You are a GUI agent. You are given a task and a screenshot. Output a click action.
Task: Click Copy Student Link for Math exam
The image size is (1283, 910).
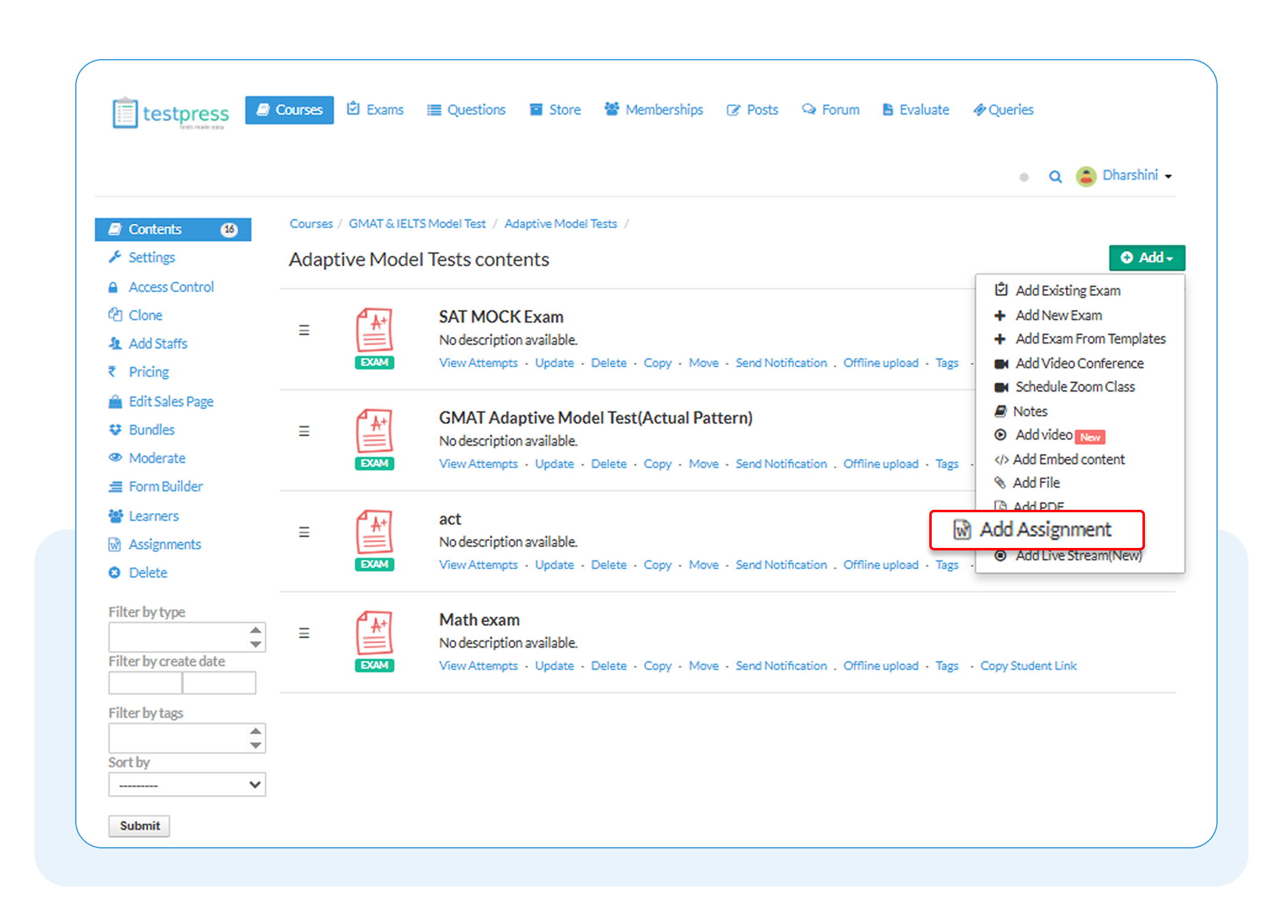[1028, 666]
